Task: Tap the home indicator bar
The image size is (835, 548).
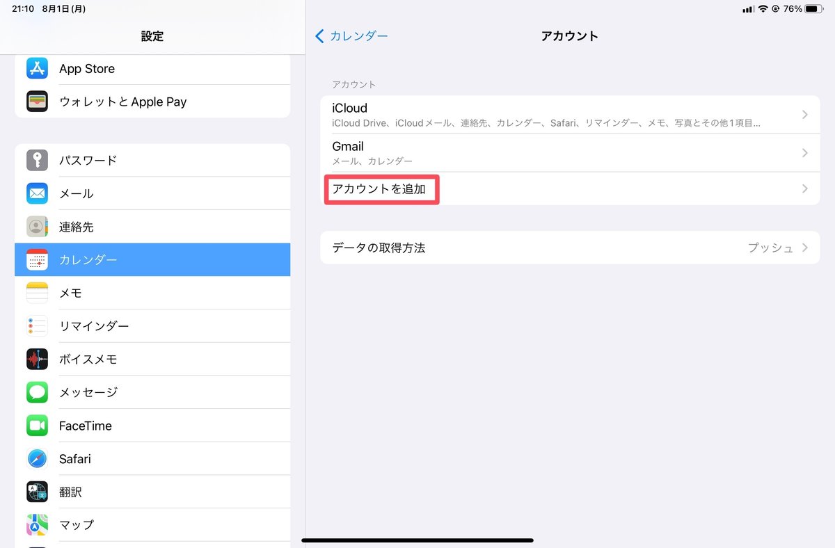Action: coord(417,540)
